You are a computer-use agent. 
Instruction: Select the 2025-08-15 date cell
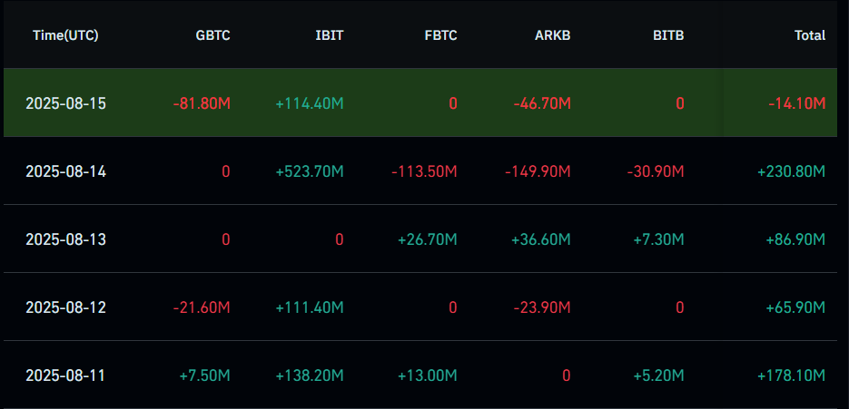click(x=66, y=103)
